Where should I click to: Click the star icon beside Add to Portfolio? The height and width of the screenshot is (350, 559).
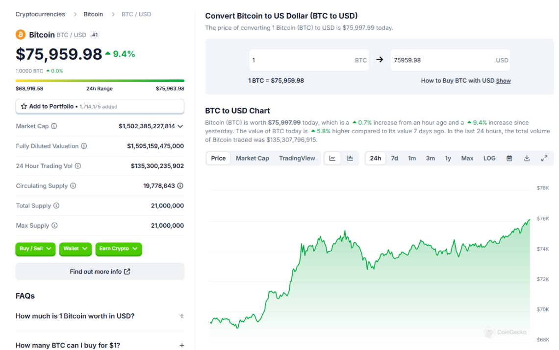[23, 106]
